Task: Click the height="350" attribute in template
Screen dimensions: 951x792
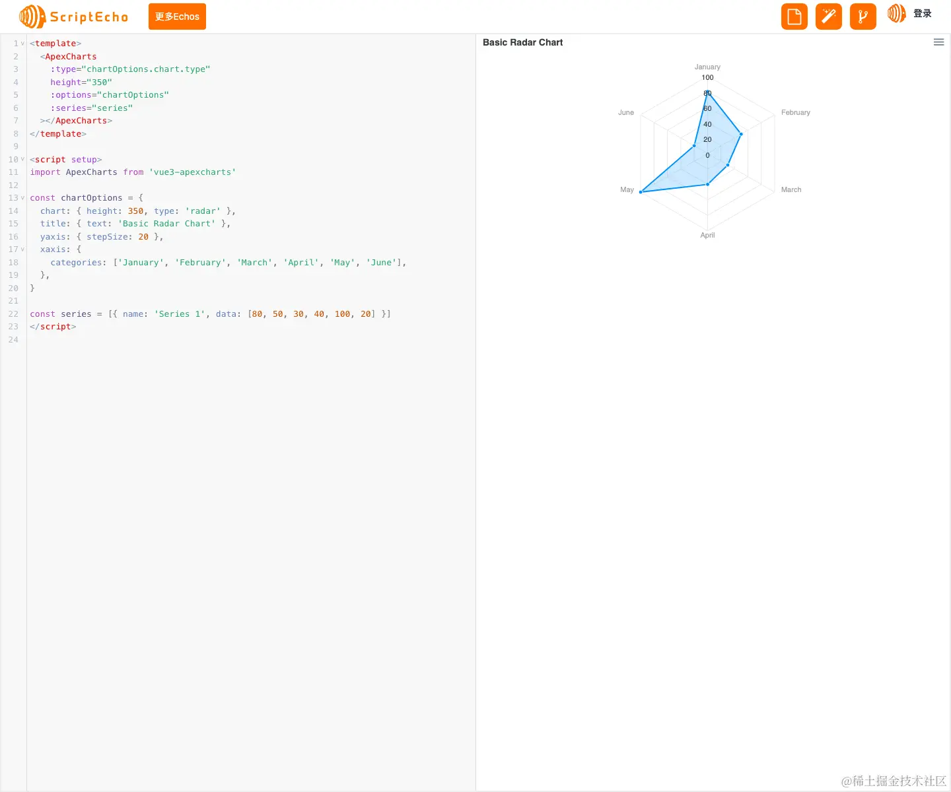Action: tap(81, 82)
